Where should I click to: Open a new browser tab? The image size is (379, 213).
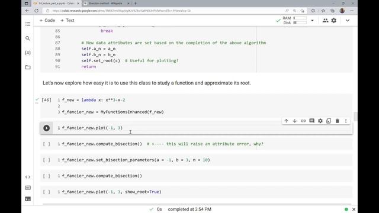(136, 4)
